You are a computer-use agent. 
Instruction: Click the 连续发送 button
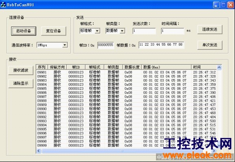[x=210, y=29]
